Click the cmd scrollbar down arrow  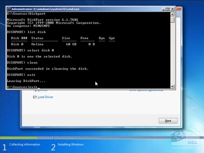pos(172,87)
